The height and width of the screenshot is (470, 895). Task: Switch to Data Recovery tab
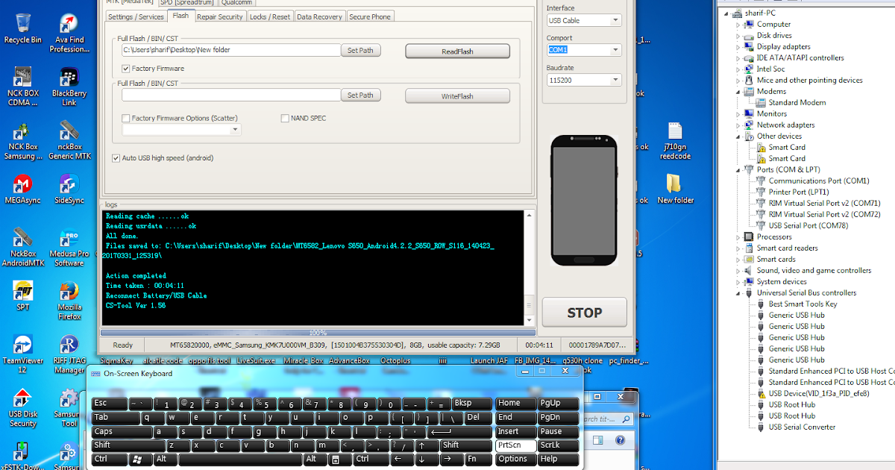320,16
